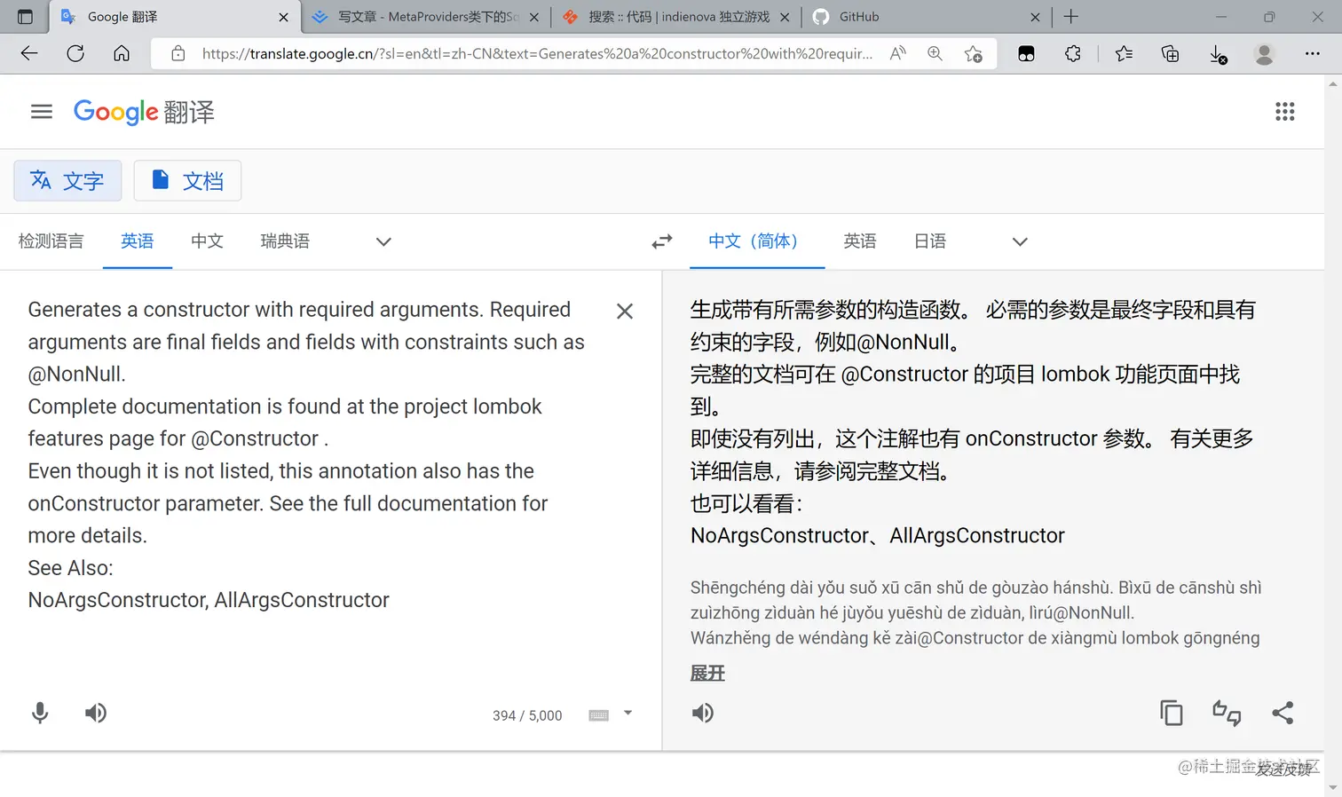Refresh the current page
The width and height of the screenshot is (1342, 797).
(75, 53)
